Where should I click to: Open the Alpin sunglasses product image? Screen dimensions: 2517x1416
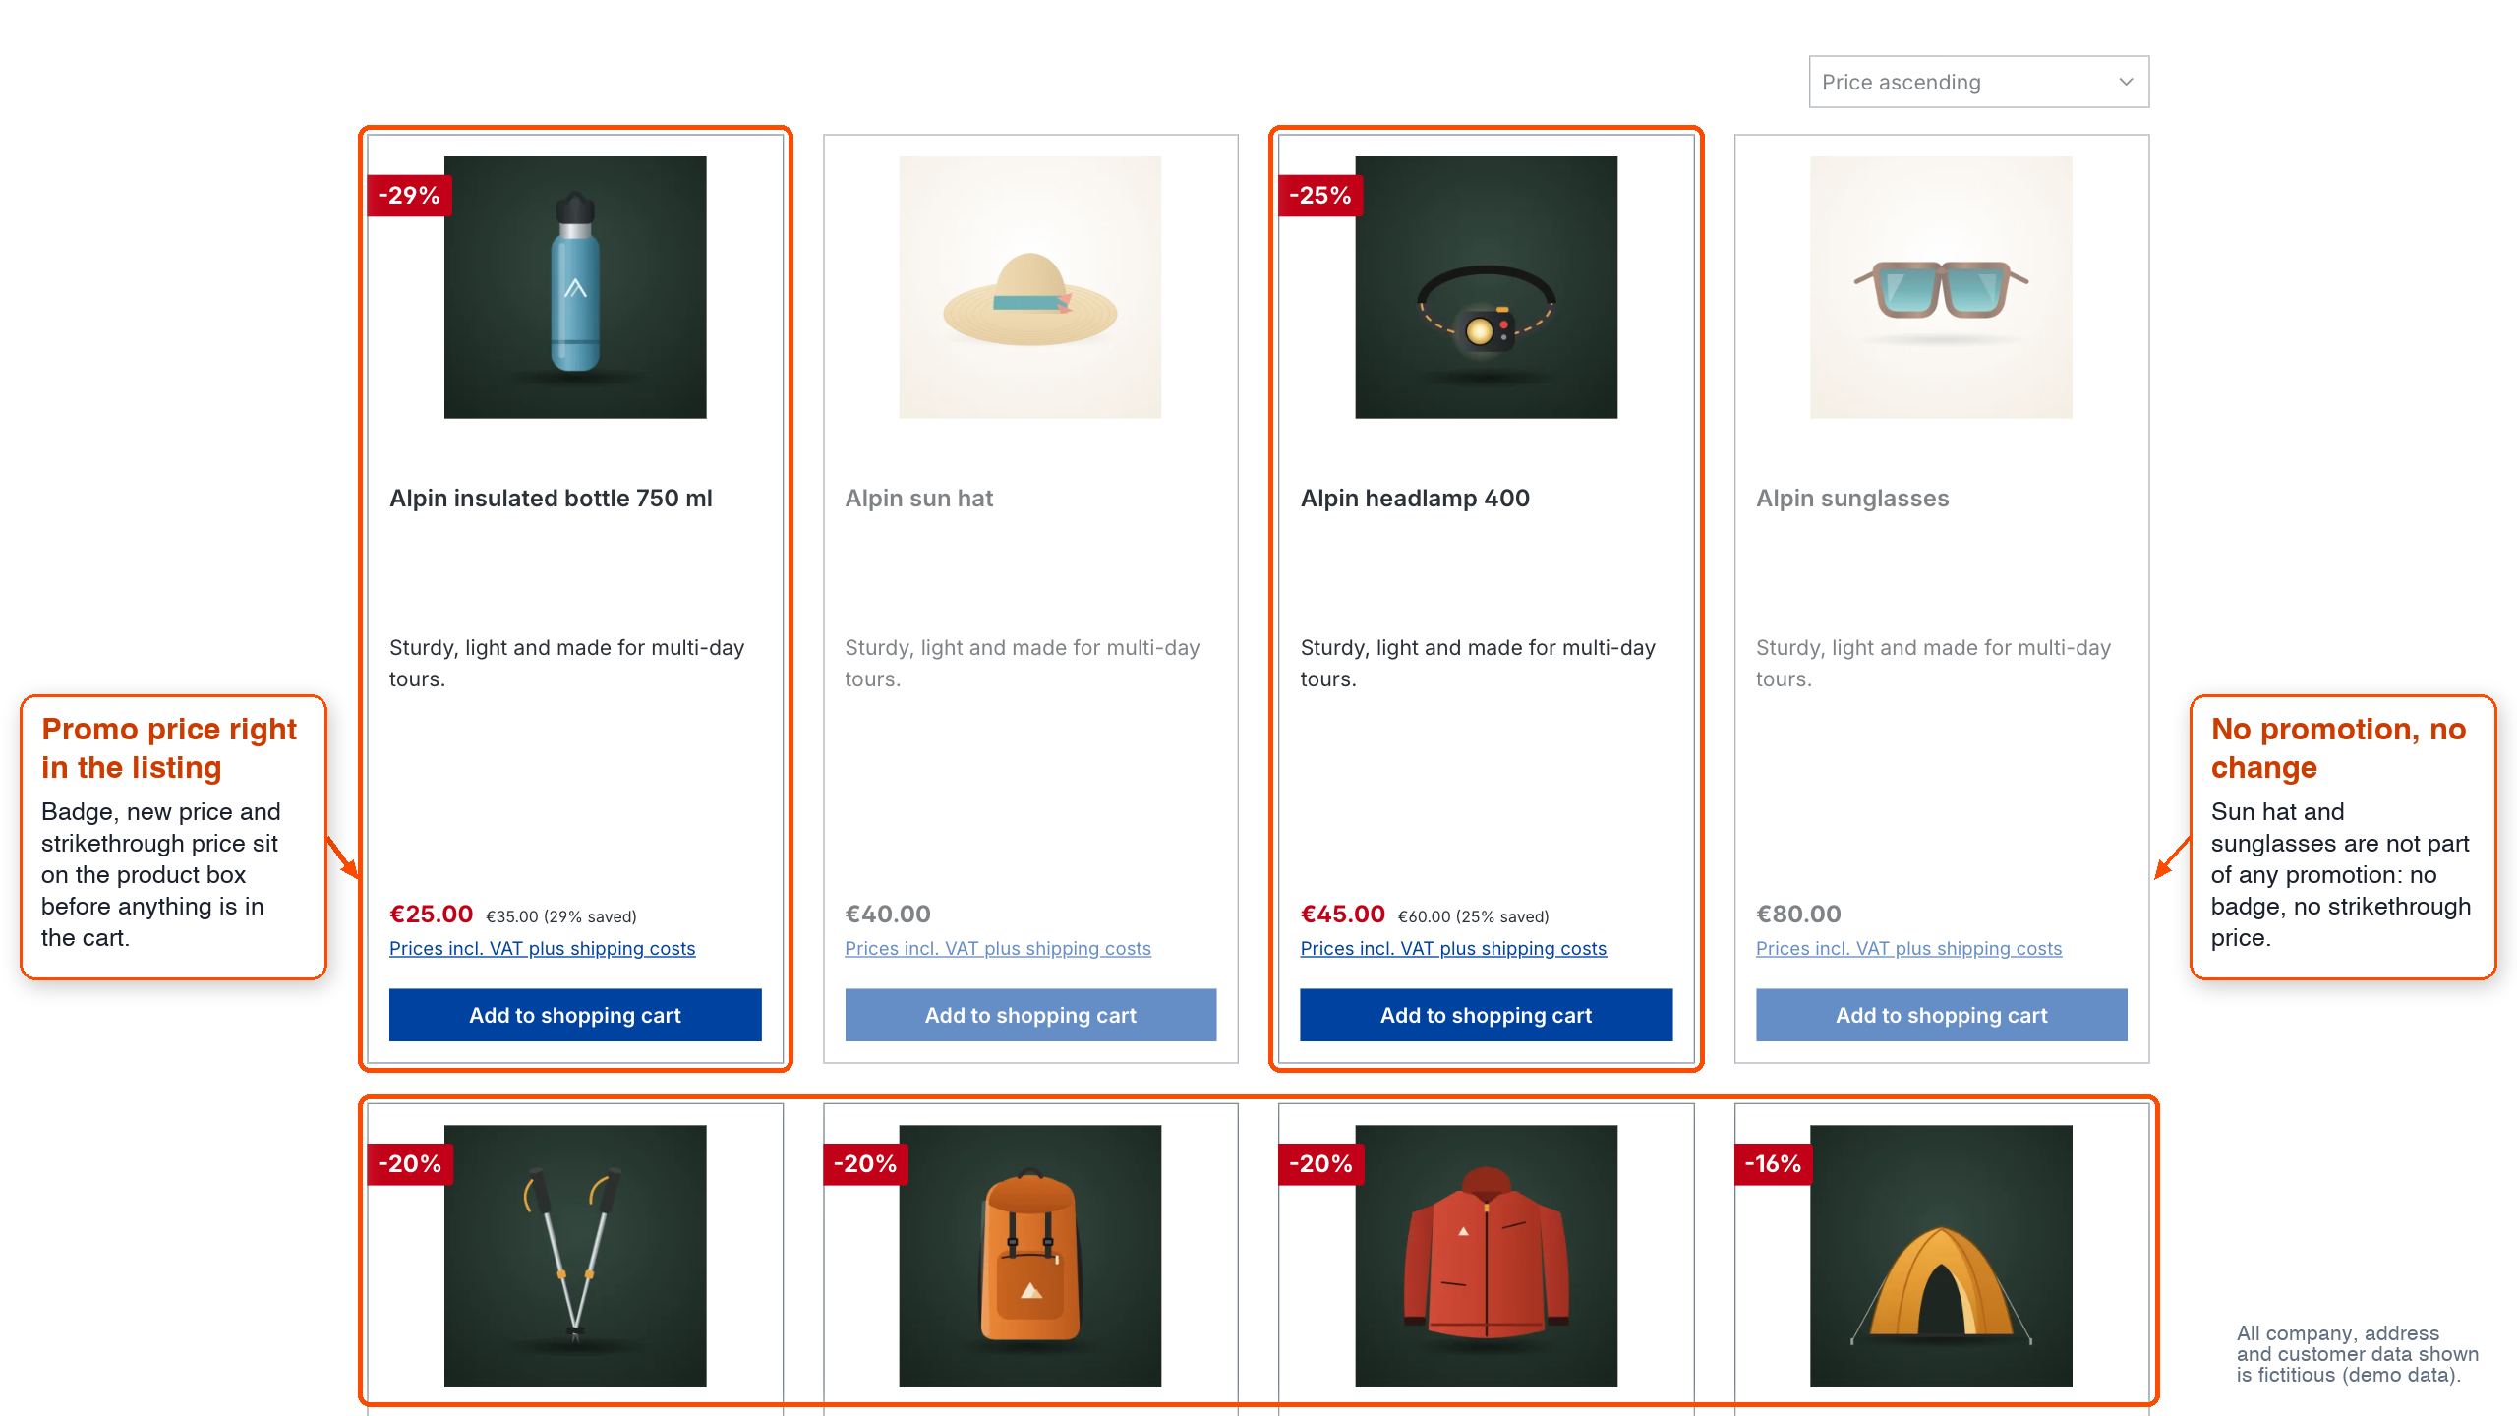point(1941,287)
